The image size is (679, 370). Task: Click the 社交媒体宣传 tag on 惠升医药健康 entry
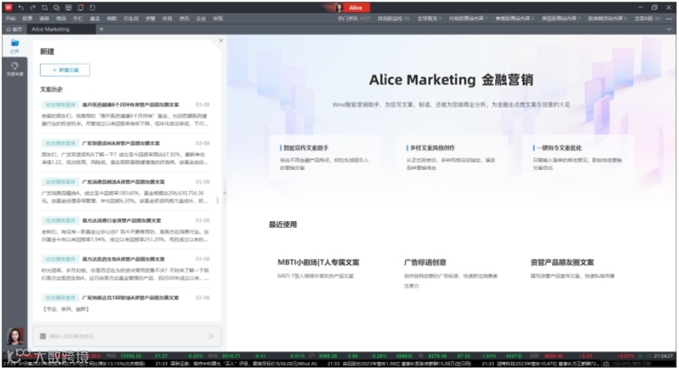[61, 105]
